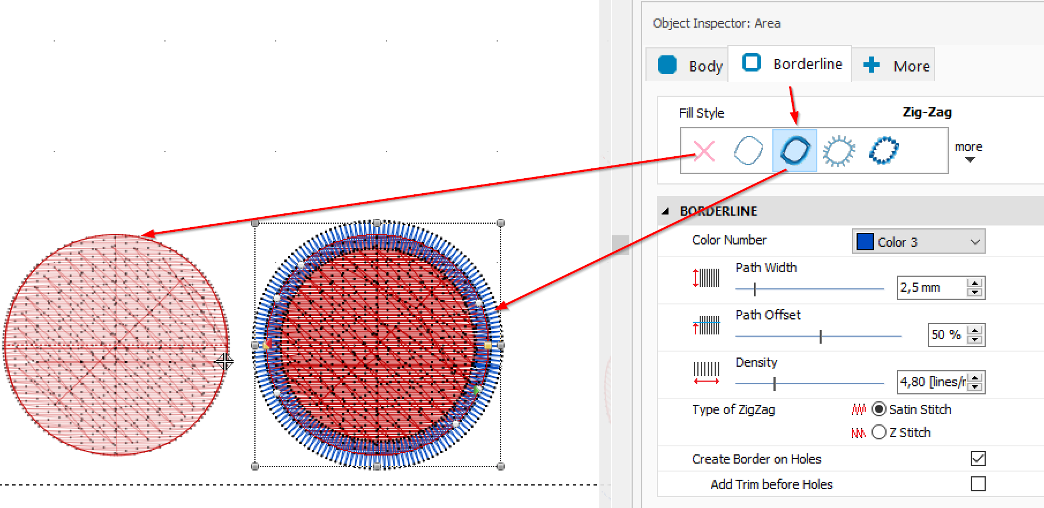Increase Path Width with up stepper
The height and width of the screenshot is (508, 1044).
(975, 283)
